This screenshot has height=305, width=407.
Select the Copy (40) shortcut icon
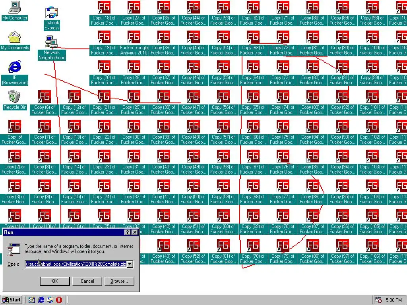coord(163,162)
